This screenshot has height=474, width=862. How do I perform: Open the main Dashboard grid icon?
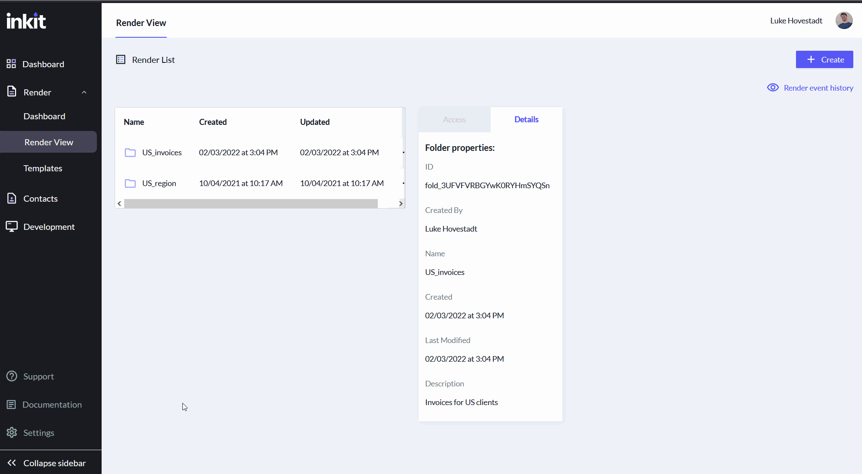[x=11, y=64]
